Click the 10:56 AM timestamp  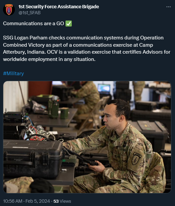(x=13, y=201)
